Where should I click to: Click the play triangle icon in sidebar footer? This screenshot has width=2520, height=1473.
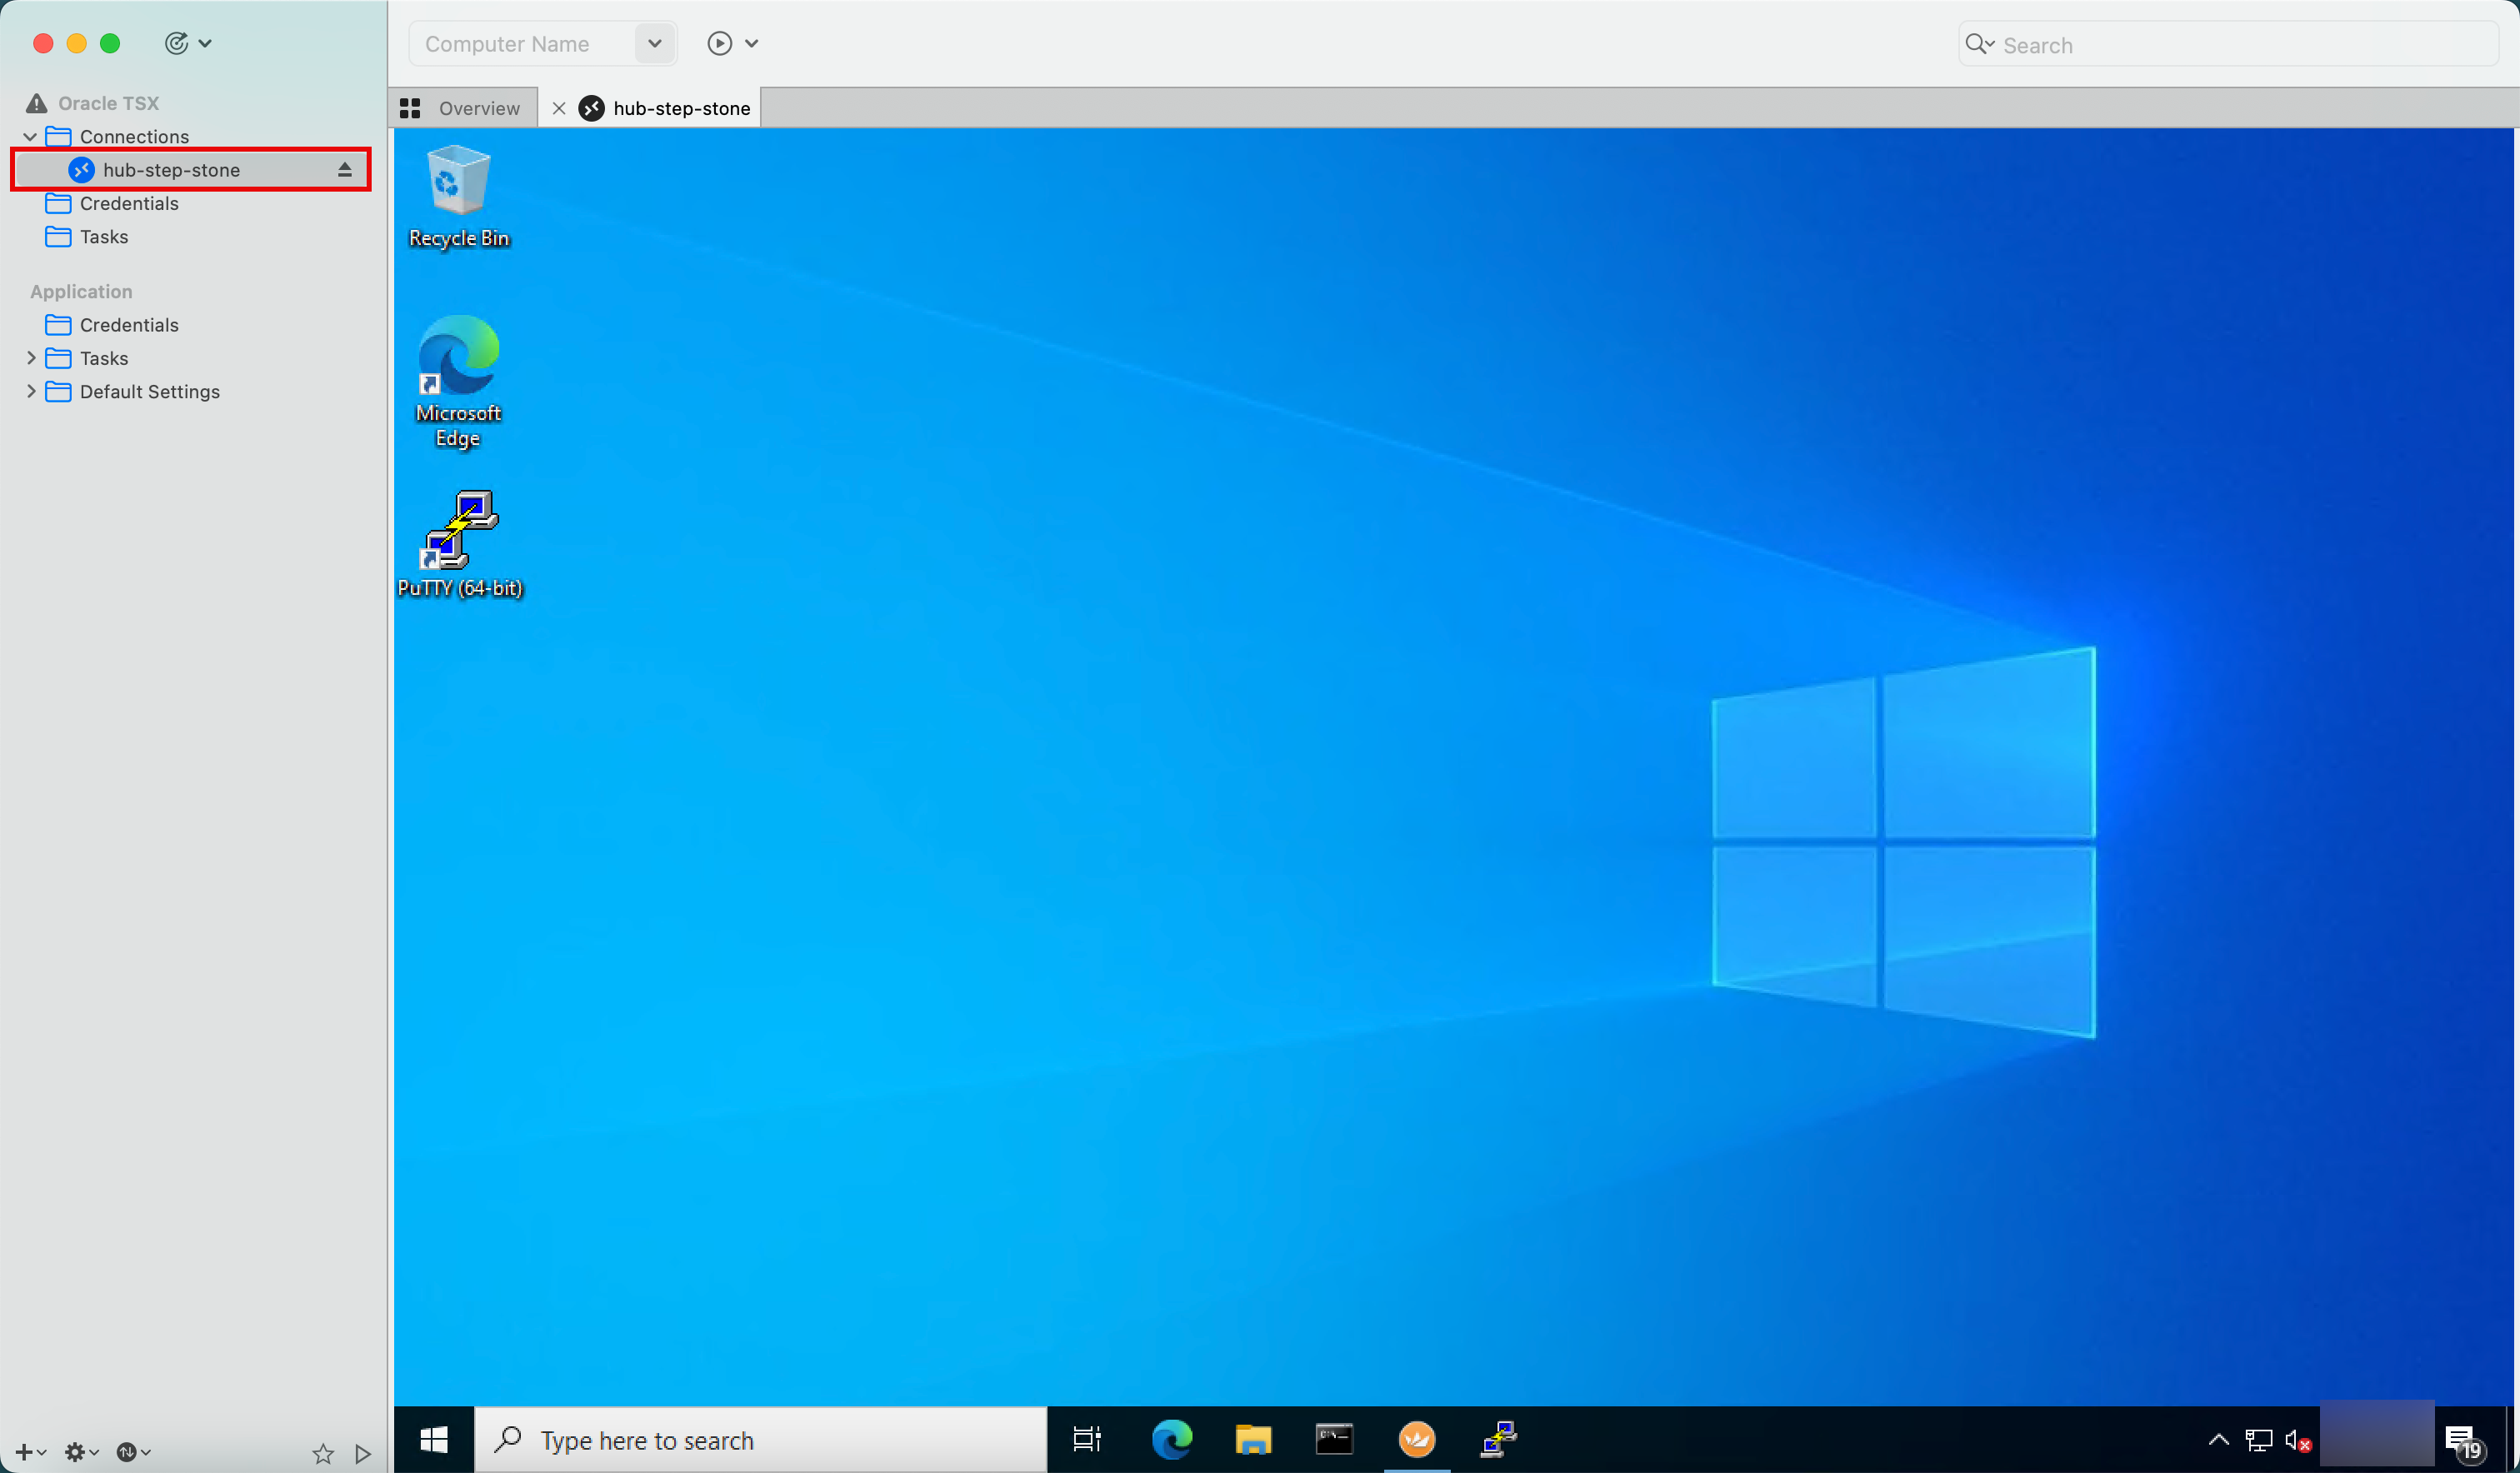coord(363,1453)
